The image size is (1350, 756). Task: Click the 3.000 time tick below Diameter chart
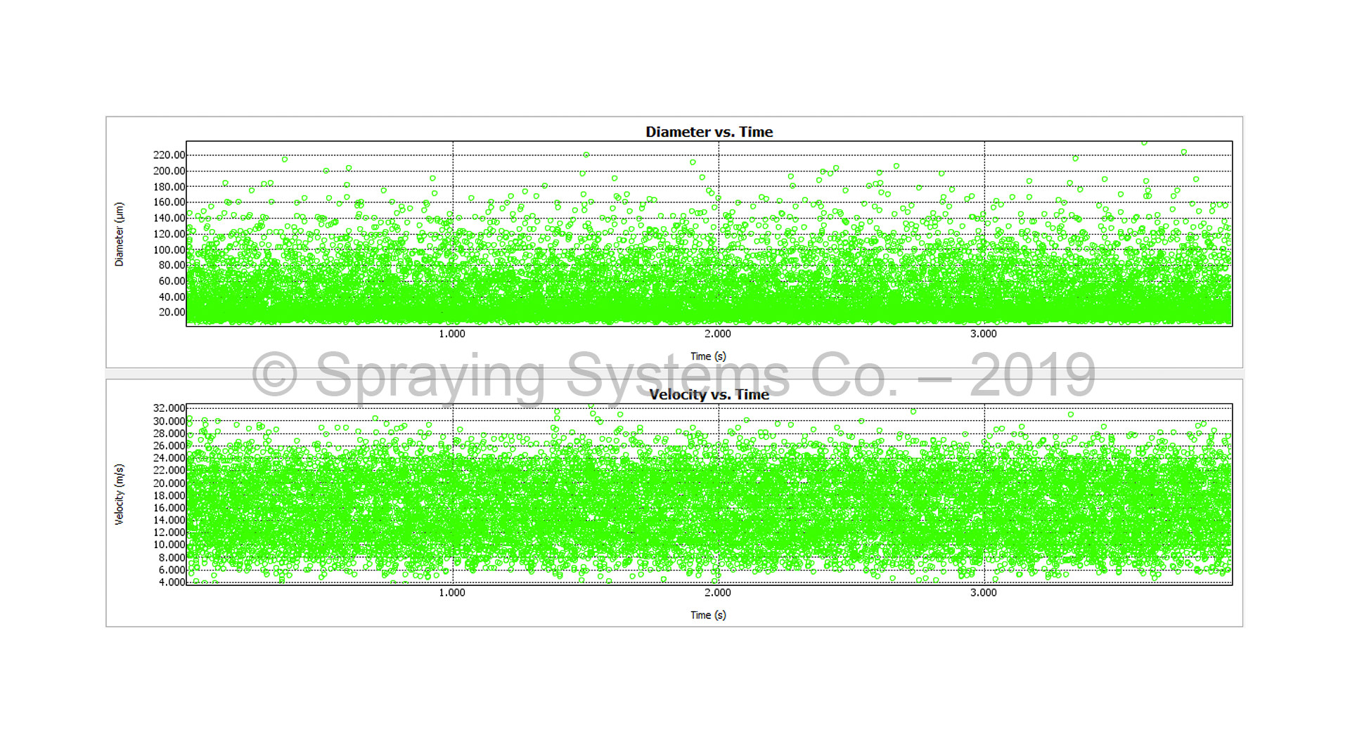[x=983, y=334]
